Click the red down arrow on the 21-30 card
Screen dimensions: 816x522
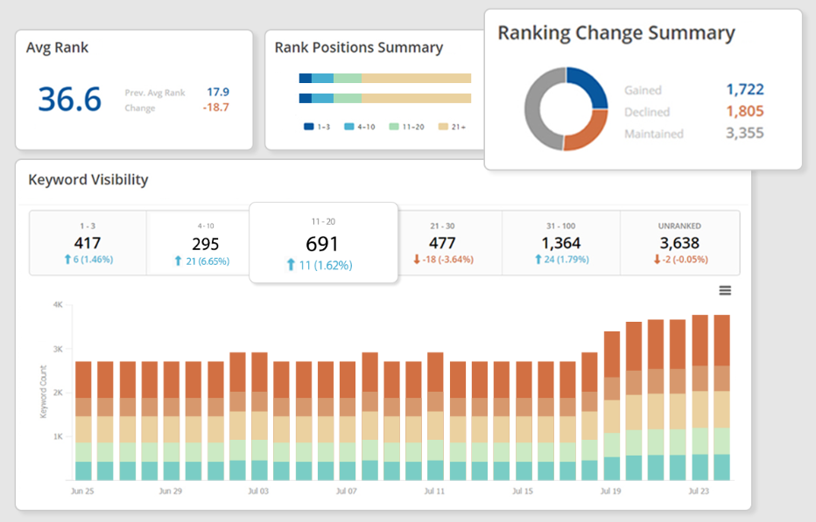416,259
